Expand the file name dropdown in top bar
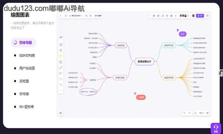Screen dimensions: 223x134 76,16
